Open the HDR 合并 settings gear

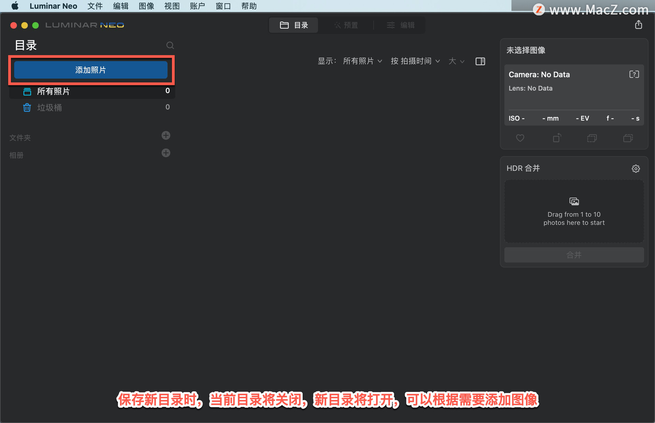click(636, 169)
